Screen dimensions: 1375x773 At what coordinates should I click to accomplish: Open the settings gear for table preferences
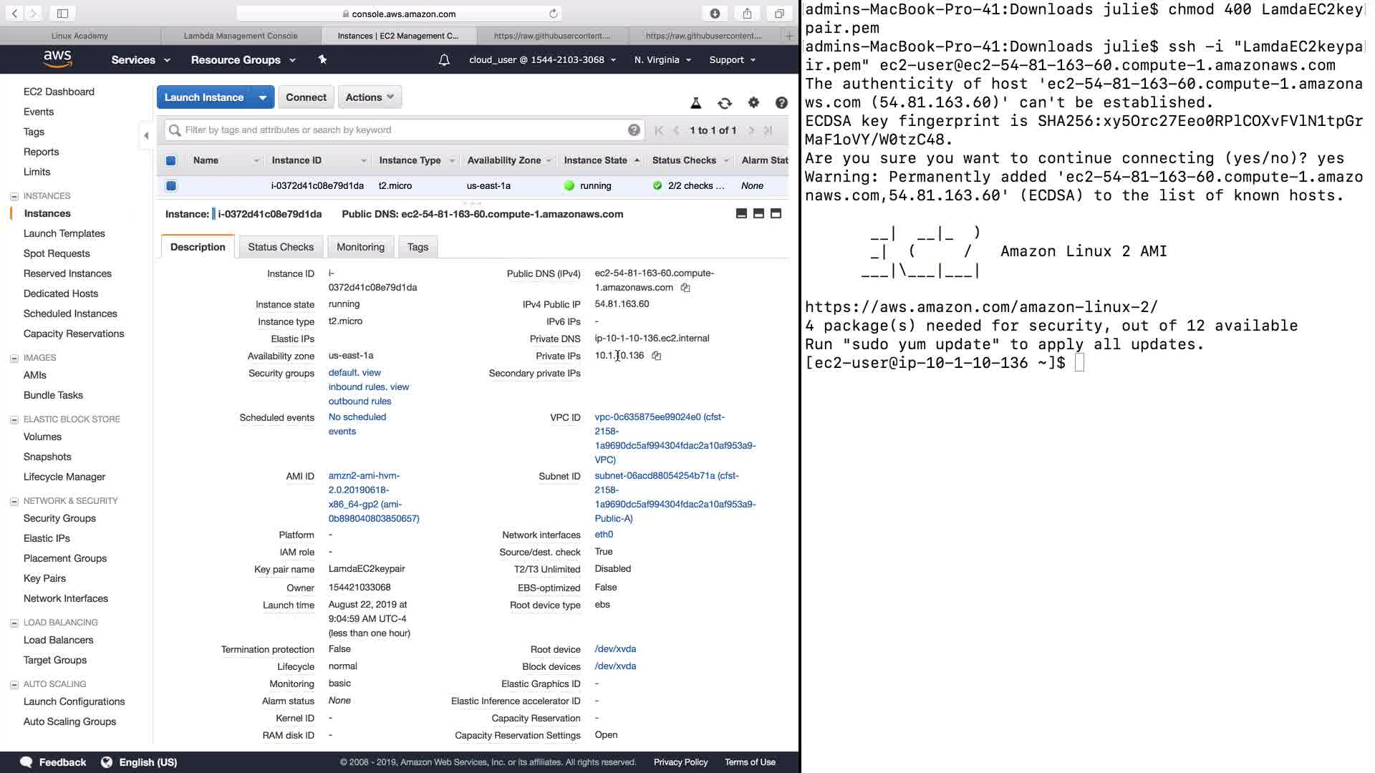click(x=753, y=103)
